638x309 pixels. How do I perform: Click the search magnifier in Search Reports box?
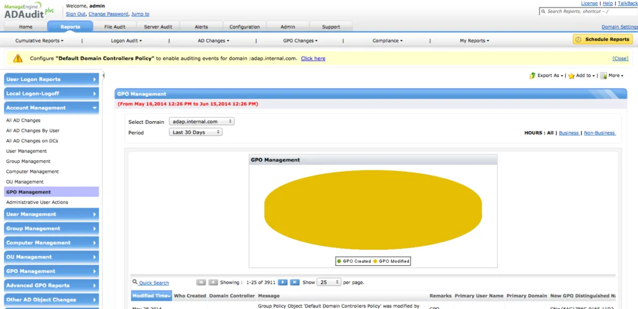tap(543, 11)
